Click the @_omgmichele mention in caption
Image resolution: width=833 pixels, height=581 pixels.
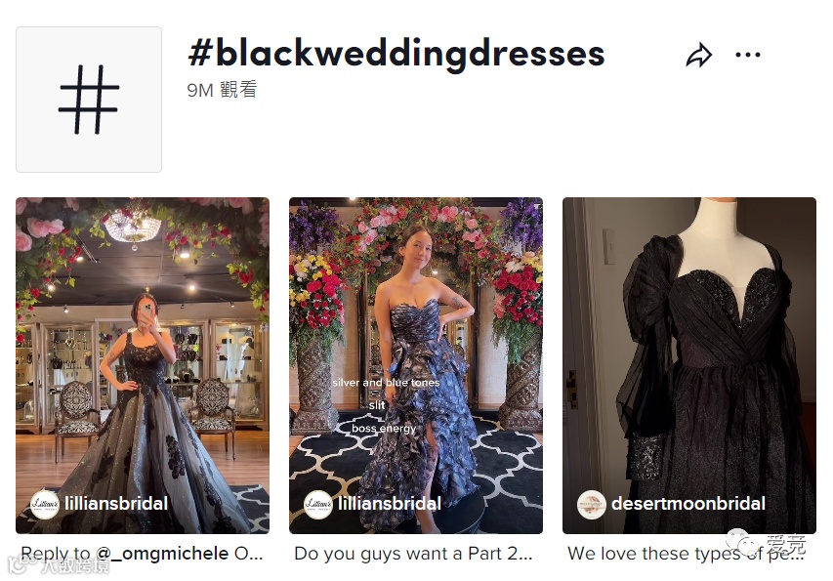tap(162, 554)
